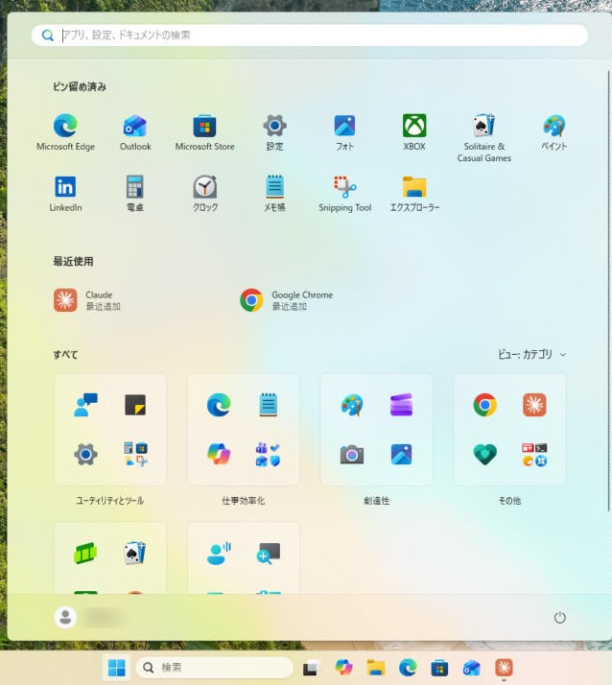Click the power button
This screenshot has height=685, width=612.
coord(559,617)
